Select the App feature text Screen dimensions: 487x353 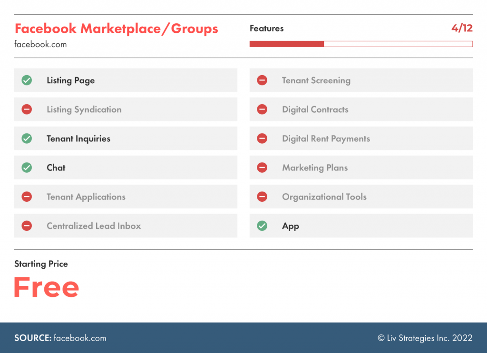coord(291,226)
